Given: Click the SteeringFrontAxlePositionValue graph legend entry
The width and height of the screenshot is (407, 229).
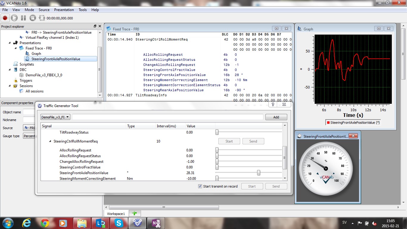Looking at the screenshot, I should [x=353, y=122].
